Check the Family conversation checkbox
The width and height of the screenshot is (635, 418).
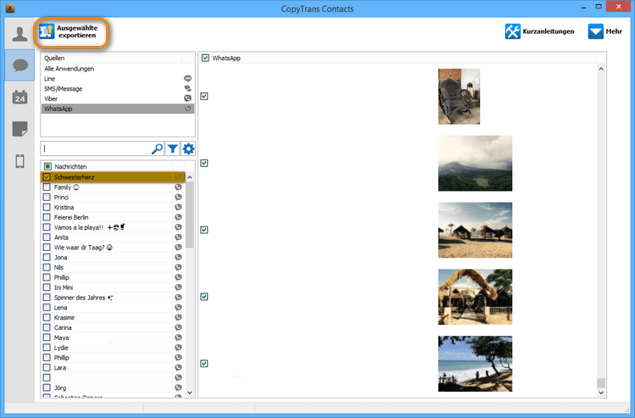click(x=47, y=187)
